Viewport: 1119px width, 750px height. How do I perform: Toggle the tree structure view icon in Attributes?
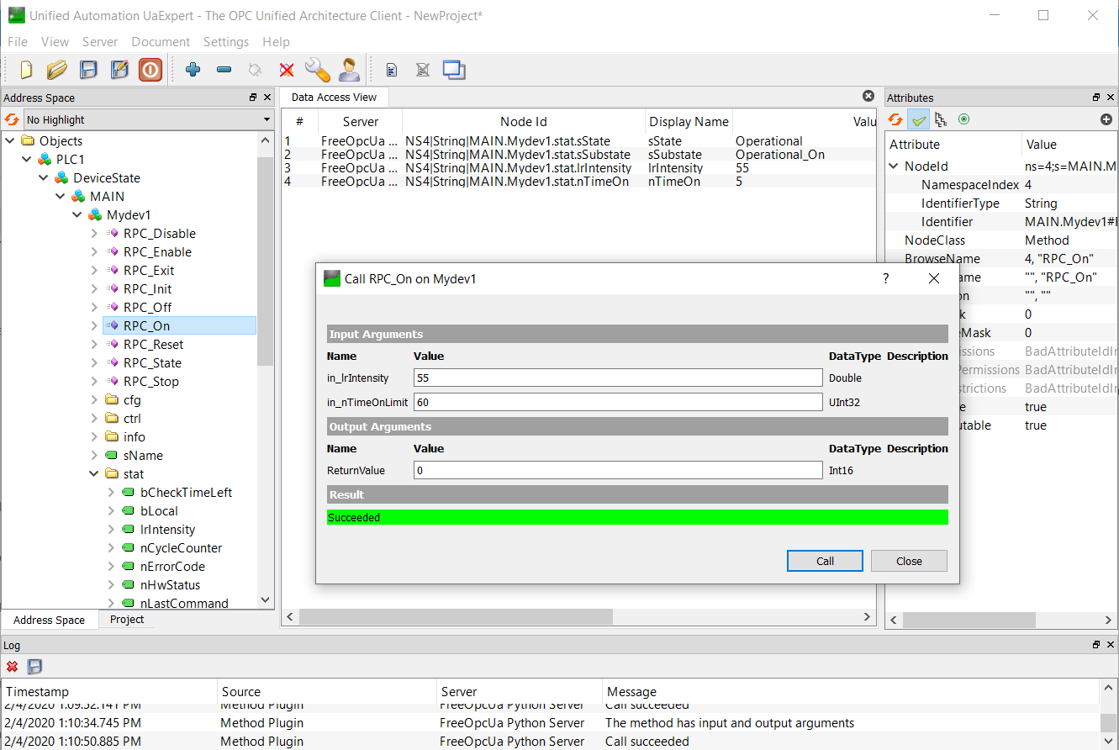click(941, 119)
